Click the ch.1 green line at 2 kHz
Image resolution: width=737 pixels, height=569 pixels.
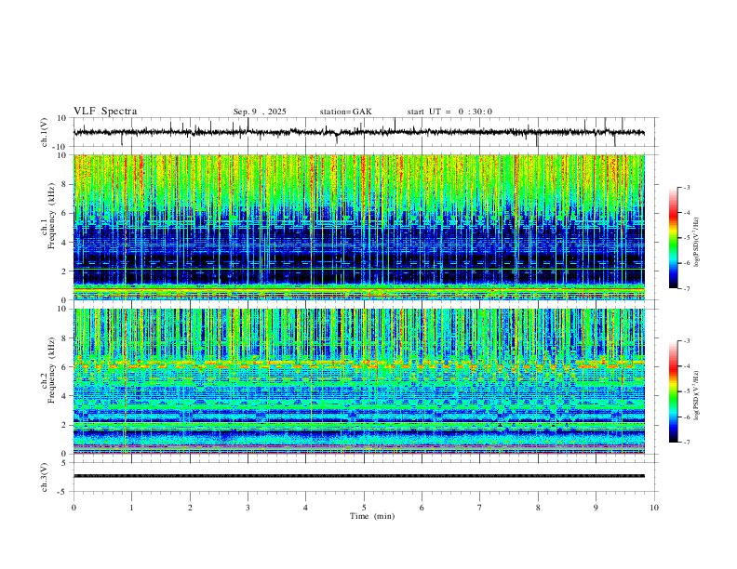(359, 270)
